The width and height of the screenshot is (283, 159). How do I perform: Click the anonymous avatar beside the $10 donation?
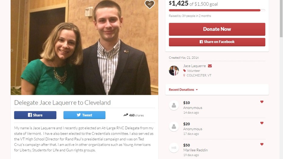(174, 105)
